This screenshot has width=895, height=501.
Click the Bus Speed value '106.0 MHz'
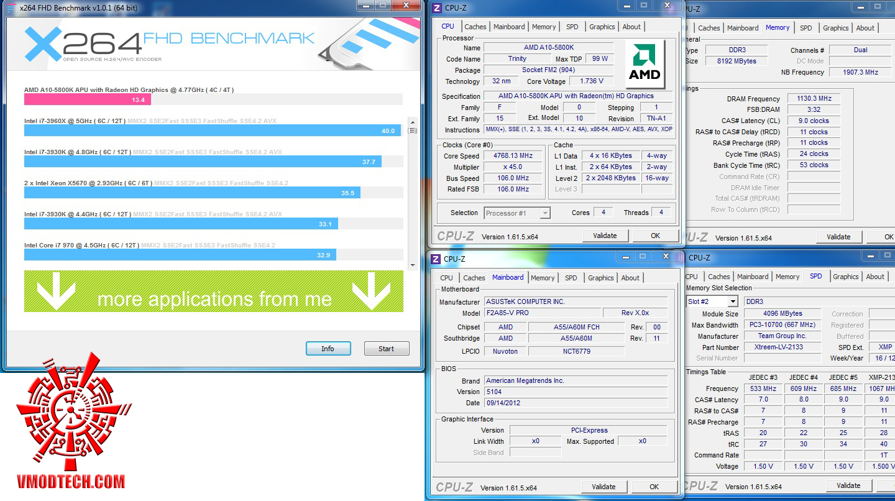512,178
